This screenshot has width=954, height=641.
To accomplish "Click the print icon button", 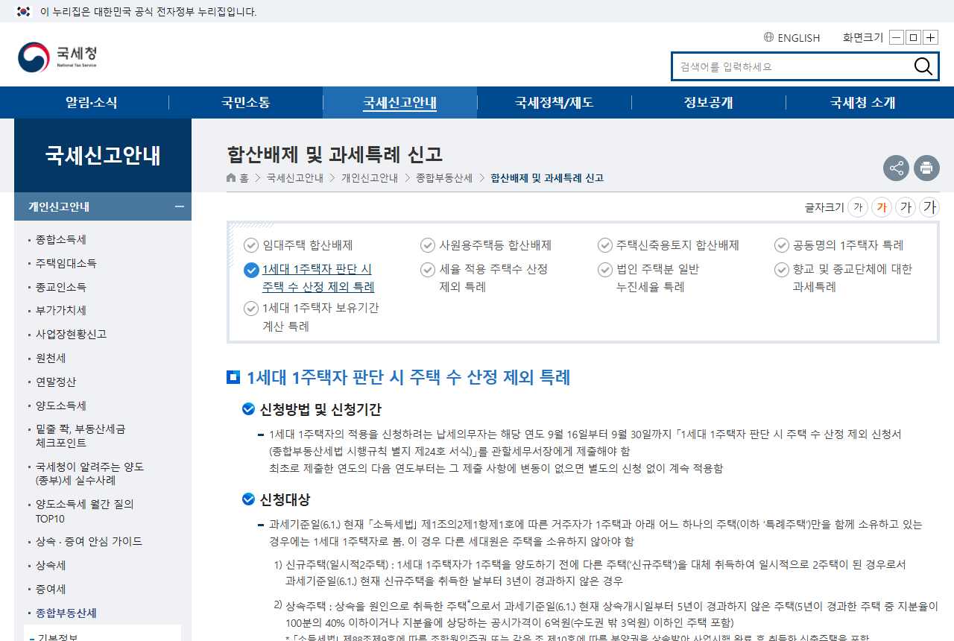I will click(x=926, y=168).
